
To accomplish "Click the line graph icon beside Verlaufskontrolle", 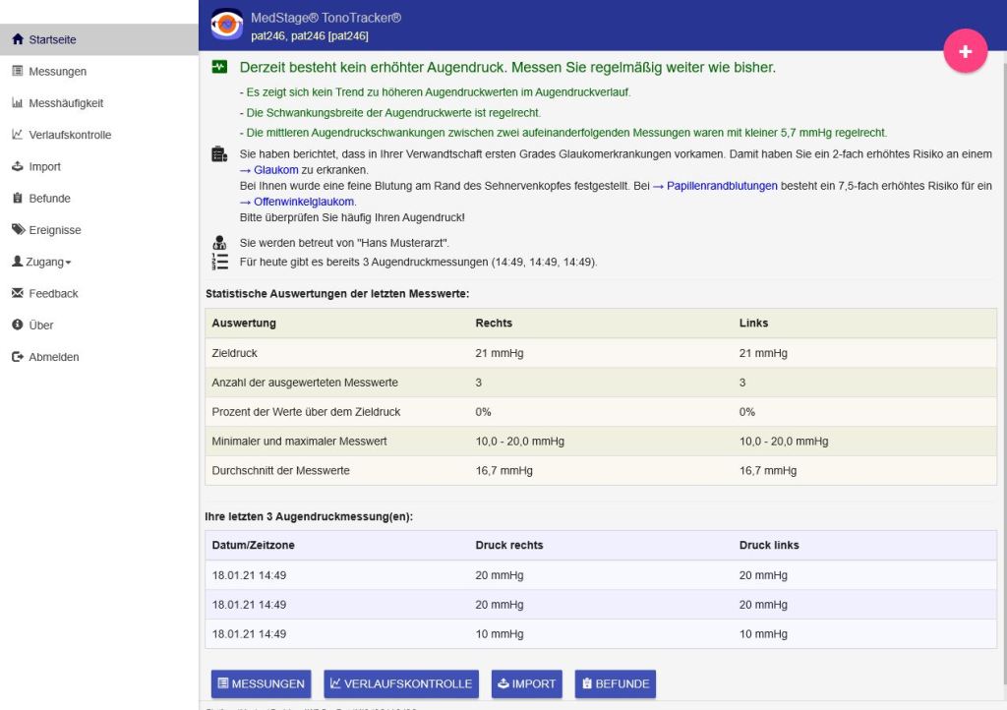I will pos(17,135).
